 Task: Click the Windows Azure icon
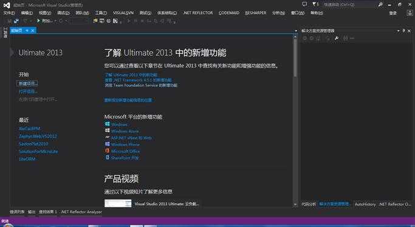[107, 130]
